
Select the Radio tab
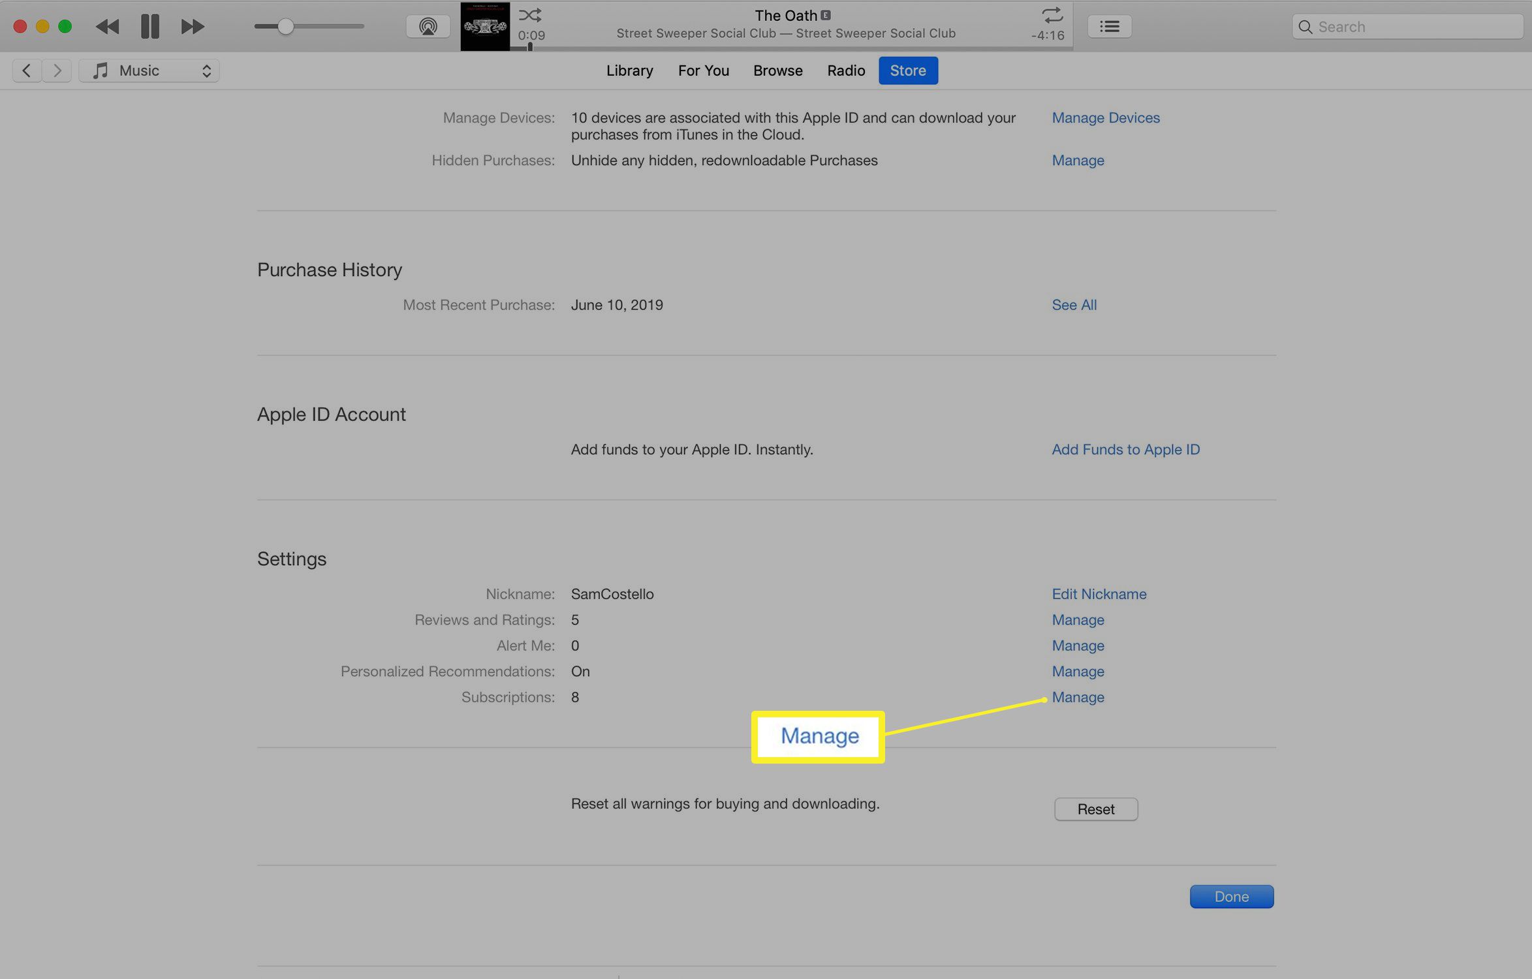click(847, 70)
